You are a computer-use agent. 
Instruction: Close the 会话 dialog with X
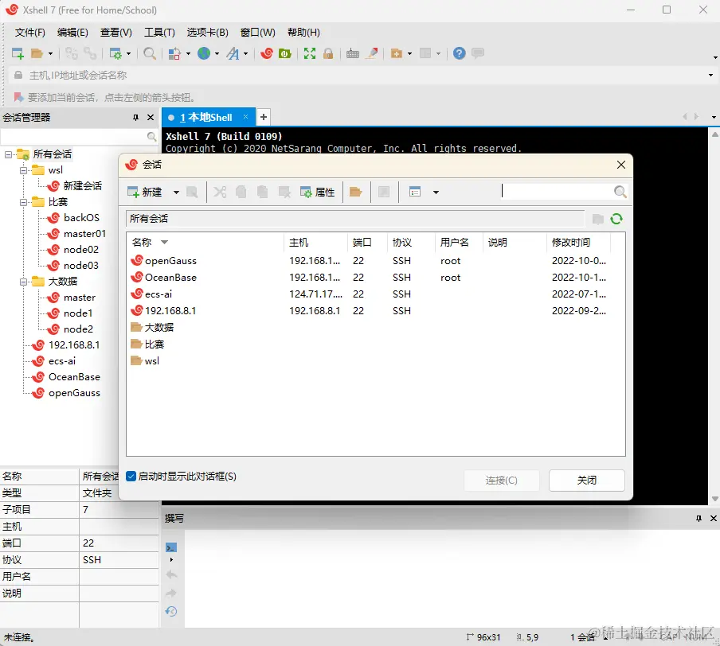620,165
